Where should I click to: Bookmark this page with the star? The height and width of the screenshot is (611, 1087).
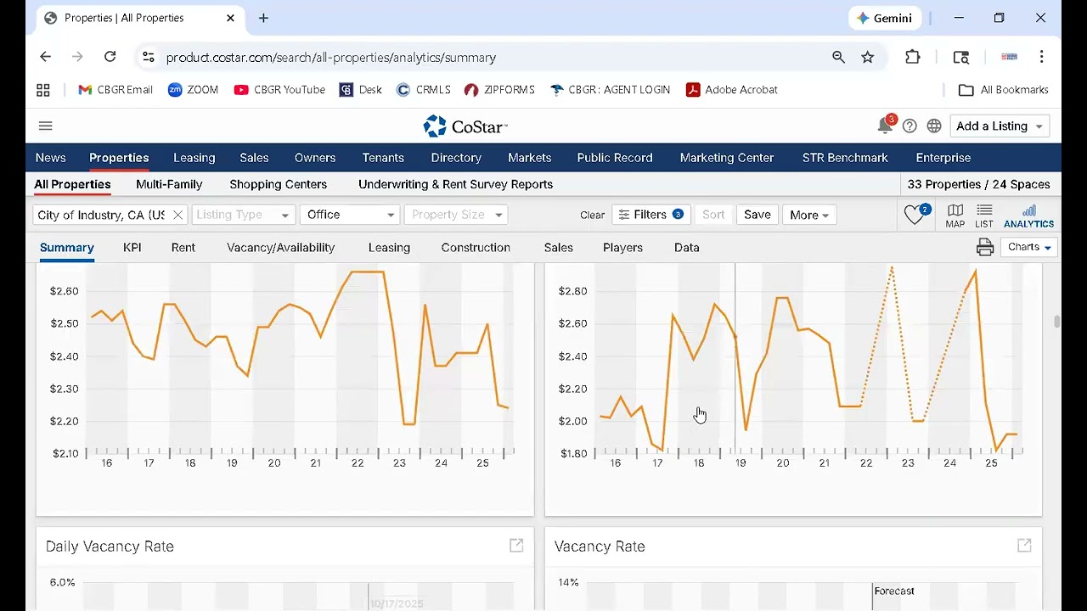[x=867, y=57]
